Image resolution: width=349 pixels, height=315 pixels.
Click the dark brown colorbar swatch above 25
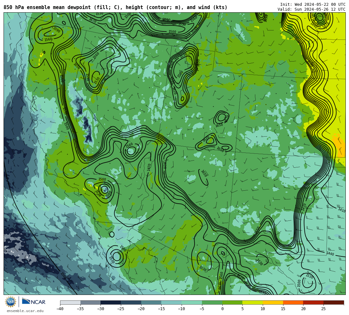[x=333, y=302]
